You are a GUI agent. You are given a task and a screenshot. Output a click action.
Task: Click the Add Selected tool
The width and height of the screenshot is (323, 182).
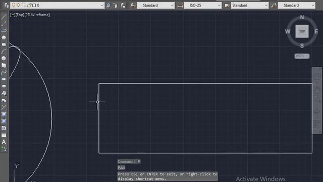(x=4, y=149)
